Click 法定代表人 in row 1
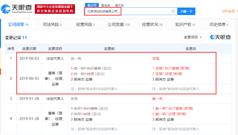 55,58
